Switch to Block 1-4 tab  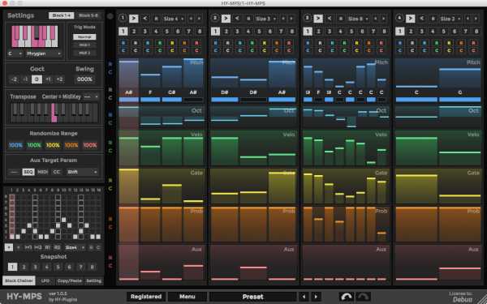61,15
